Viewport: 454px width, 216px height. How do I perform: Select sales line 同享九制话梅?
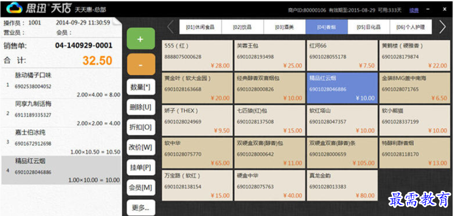coord(61,113)
